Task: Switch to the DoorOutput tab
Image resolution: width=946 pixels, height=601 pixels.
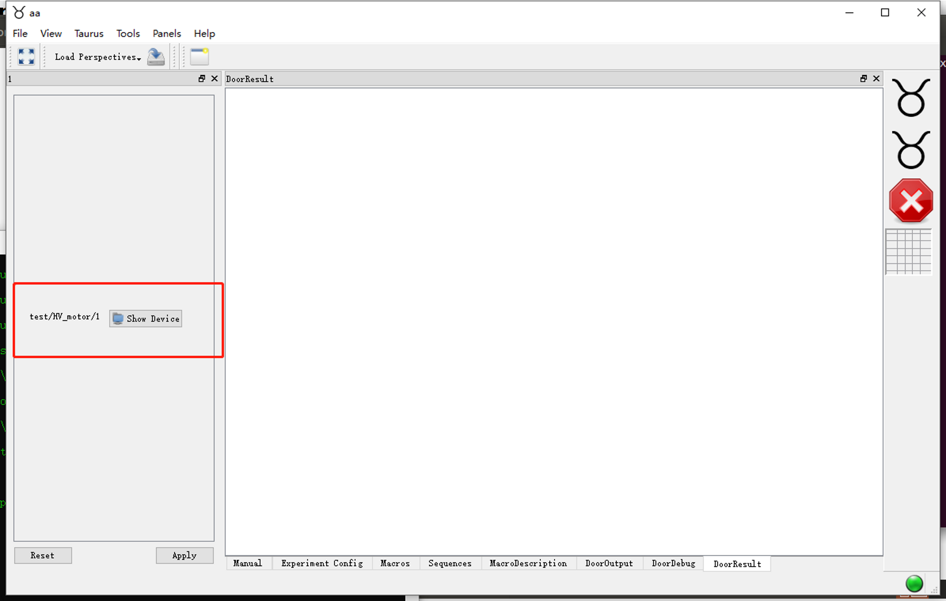Action: [x=608, y=563]
